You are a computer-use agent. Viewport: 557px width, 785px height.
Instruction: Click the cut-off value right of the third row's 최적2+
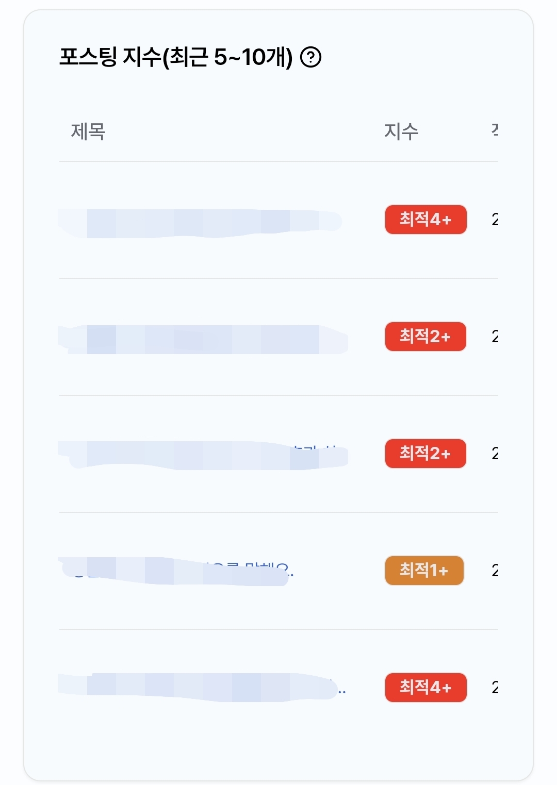[495, 454]
